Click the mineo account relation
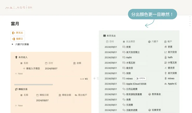 (x=169, y=78)
